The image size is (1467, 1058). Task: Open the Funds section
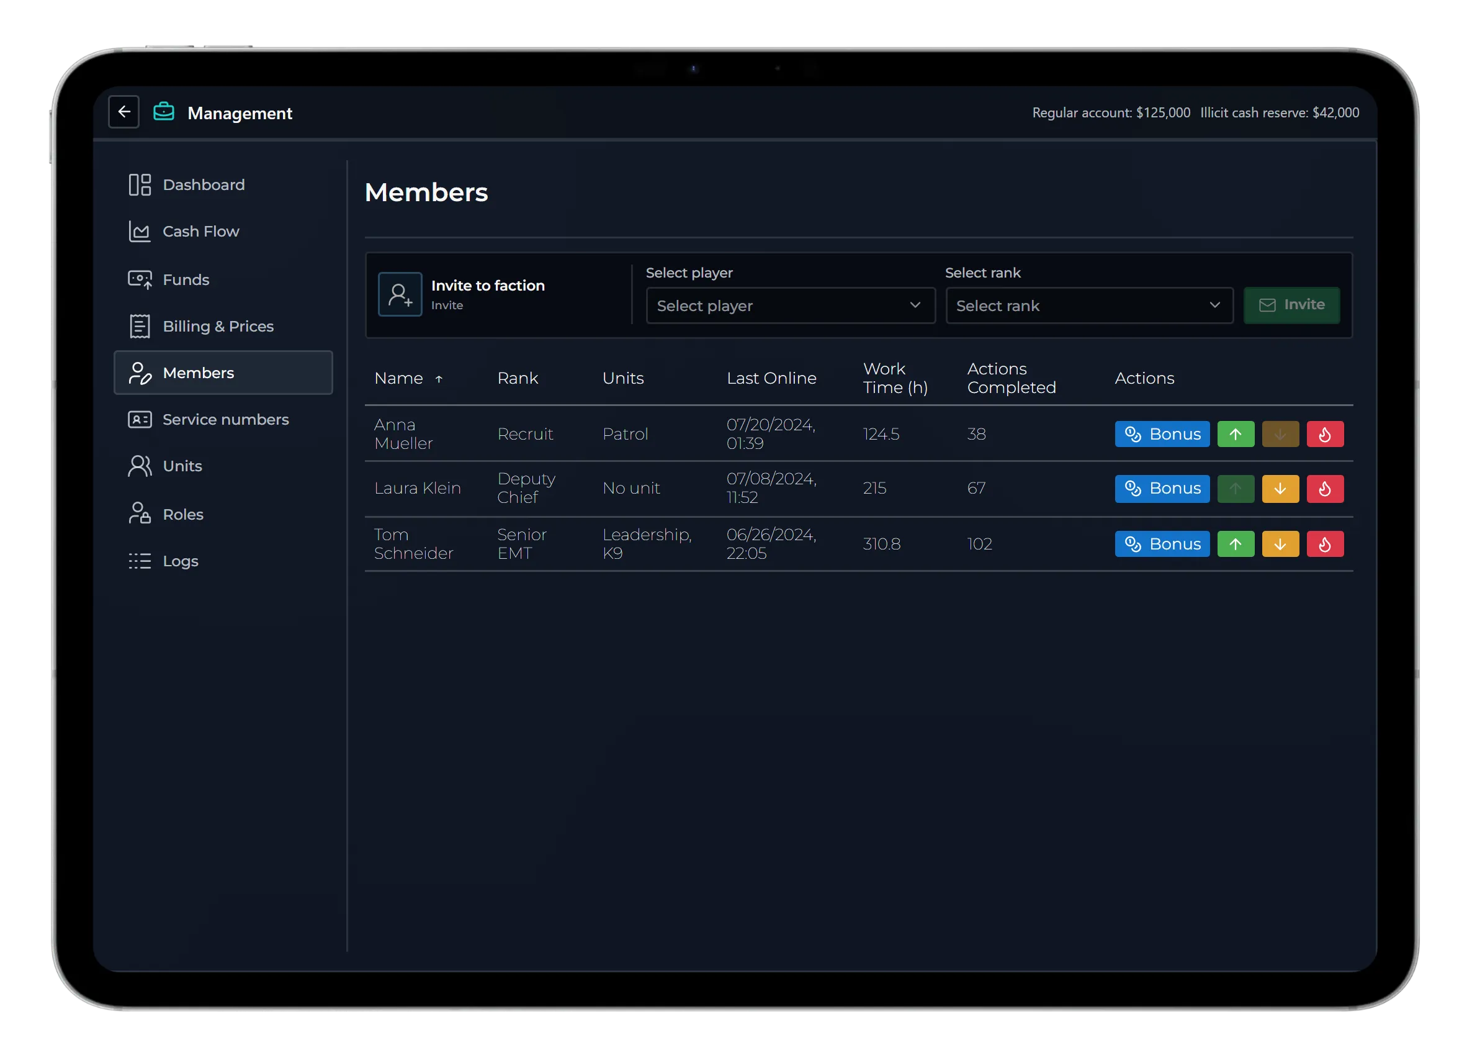tap(223, 279)
